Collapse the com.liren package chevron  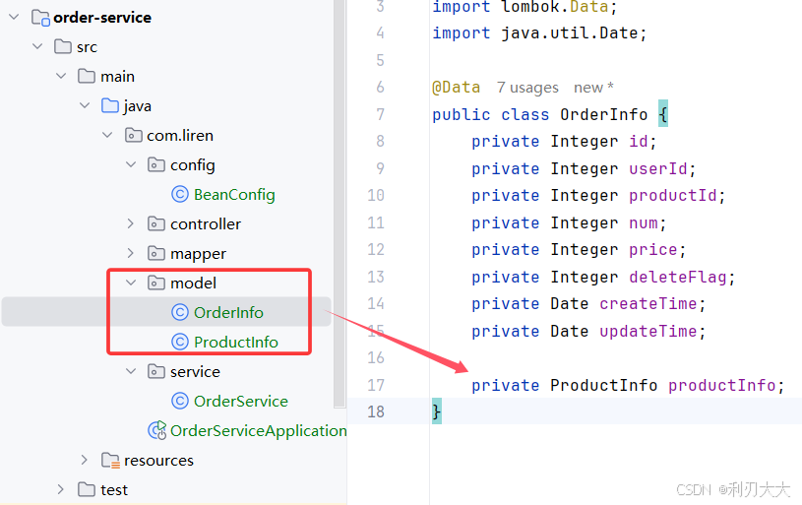click(x=107, y=136)
